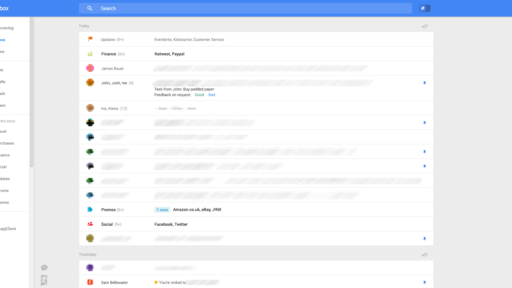This screenshot has height=288, width=512.
Task: Toggle the pinned-only view switch in the header
Action: click(x=424, y=8)
